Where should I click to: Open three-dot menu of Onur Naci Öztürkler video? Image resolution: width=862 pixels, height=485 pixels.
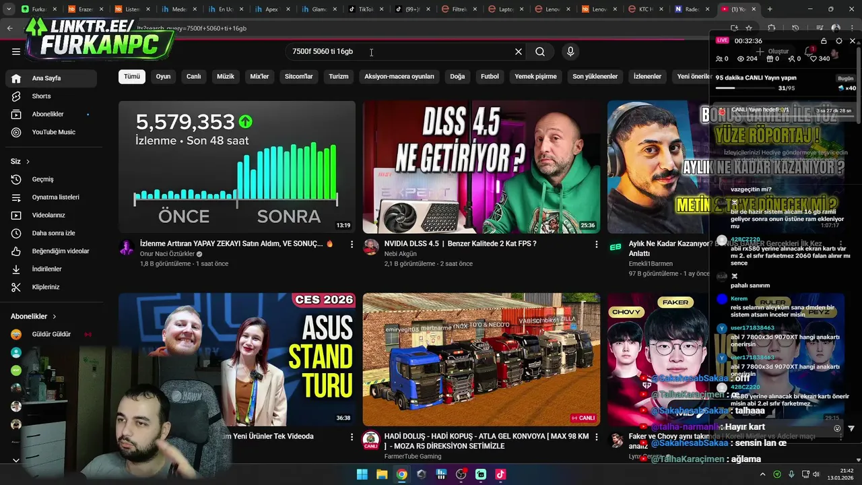[352, 244]
